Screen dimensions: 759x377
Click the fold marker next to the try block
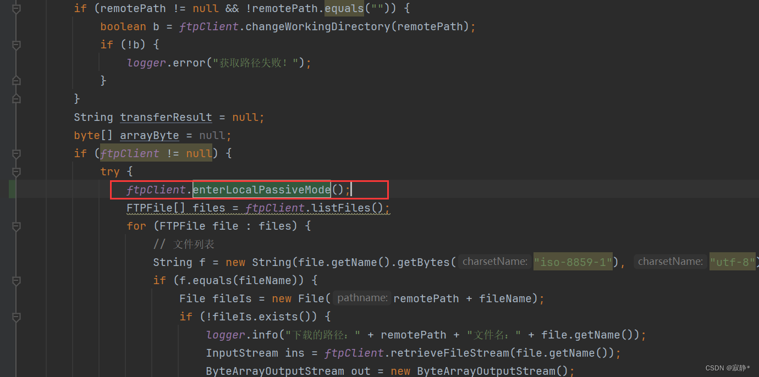pyautogui.click(x=16, y=171)
